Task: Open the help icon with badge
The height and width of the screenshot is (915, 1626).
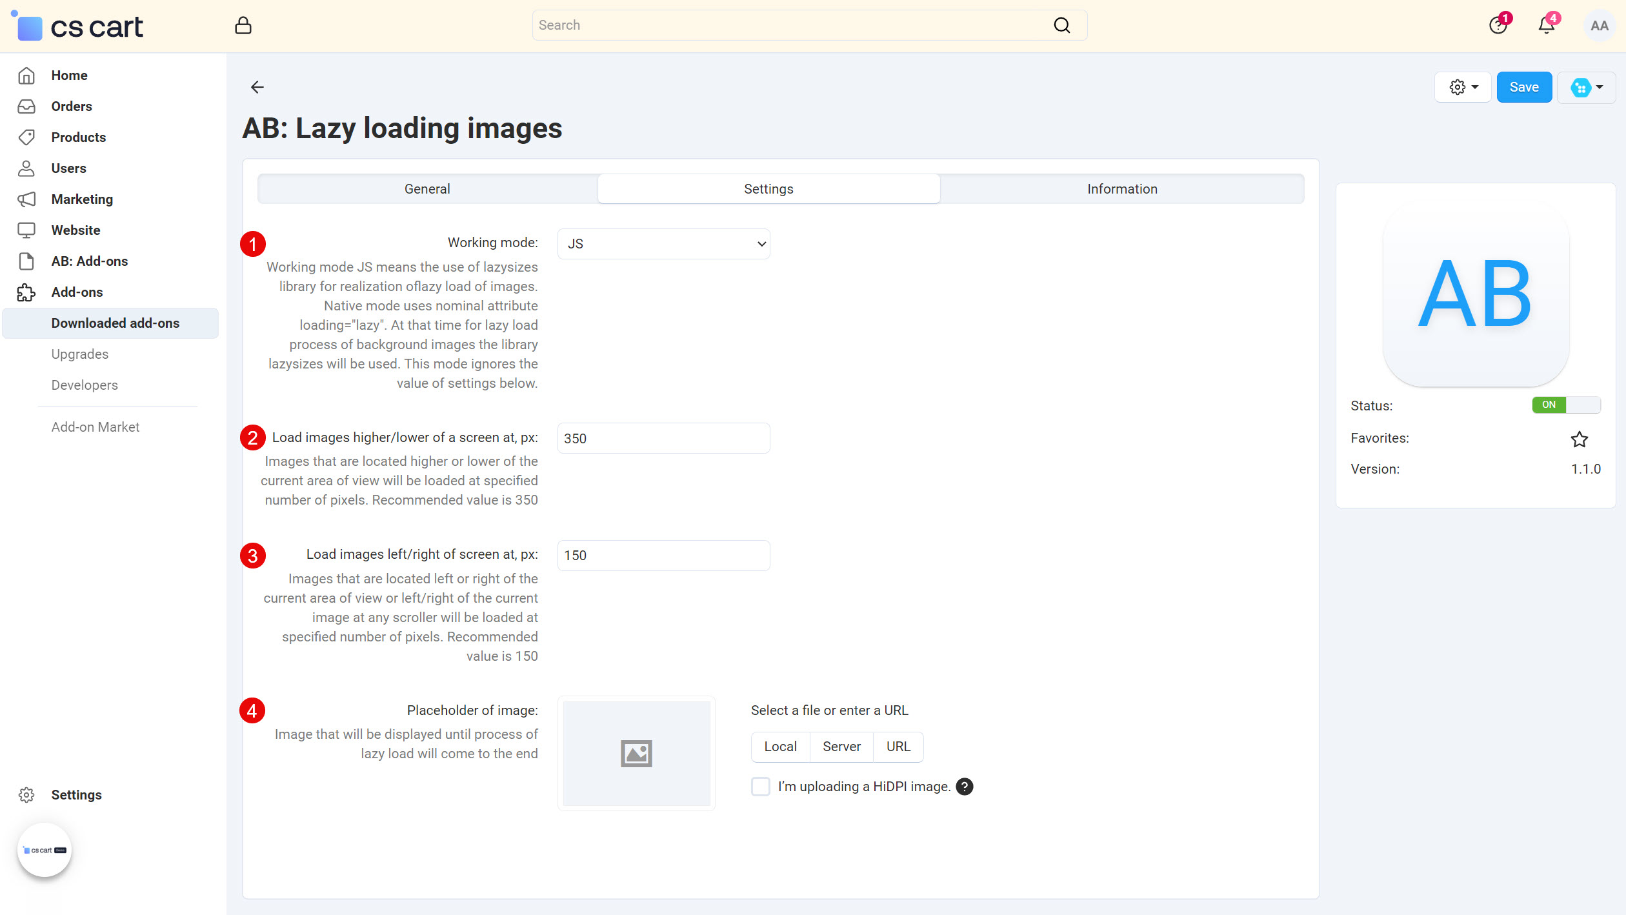Action: (x=1498, y=25)
